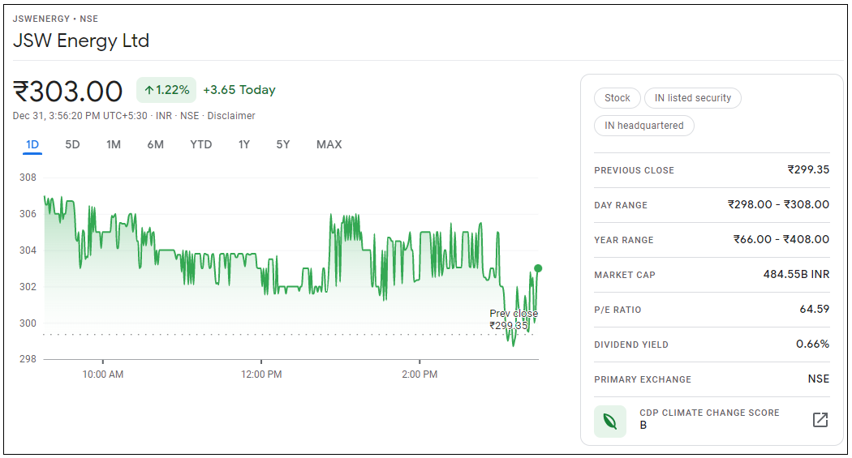Click the 298 y-axis label
The image size is (852, 458).
[28, 359]
